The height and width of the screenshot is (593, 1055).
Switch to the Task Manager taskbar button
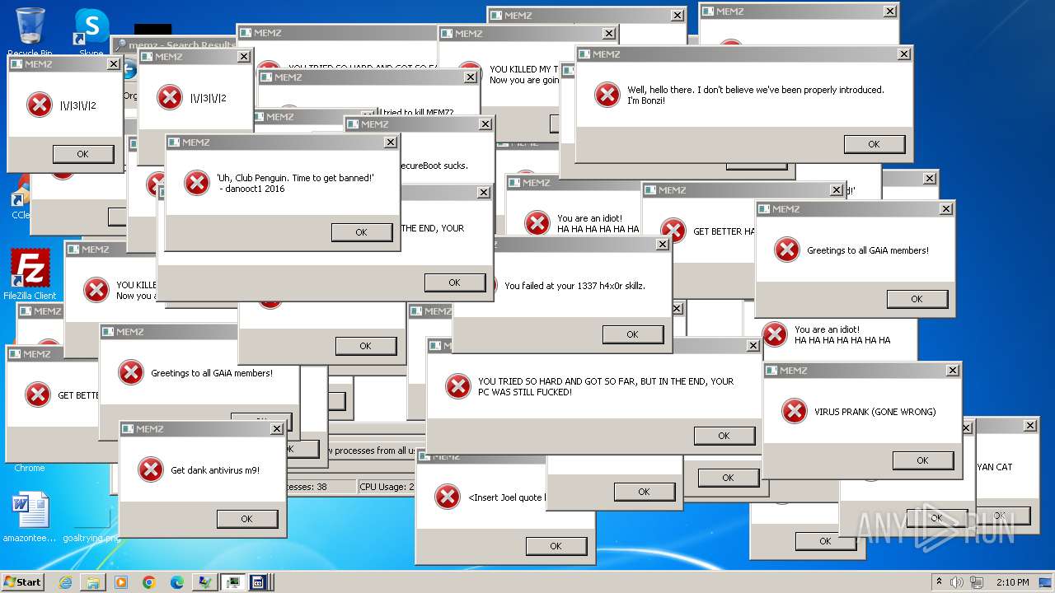233,582
